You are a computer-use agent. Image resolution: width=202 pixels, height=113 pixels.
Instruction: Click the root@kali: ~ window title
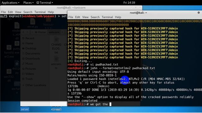(x=138, y=13)
